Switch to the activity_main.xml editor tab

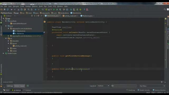(71, 16)
